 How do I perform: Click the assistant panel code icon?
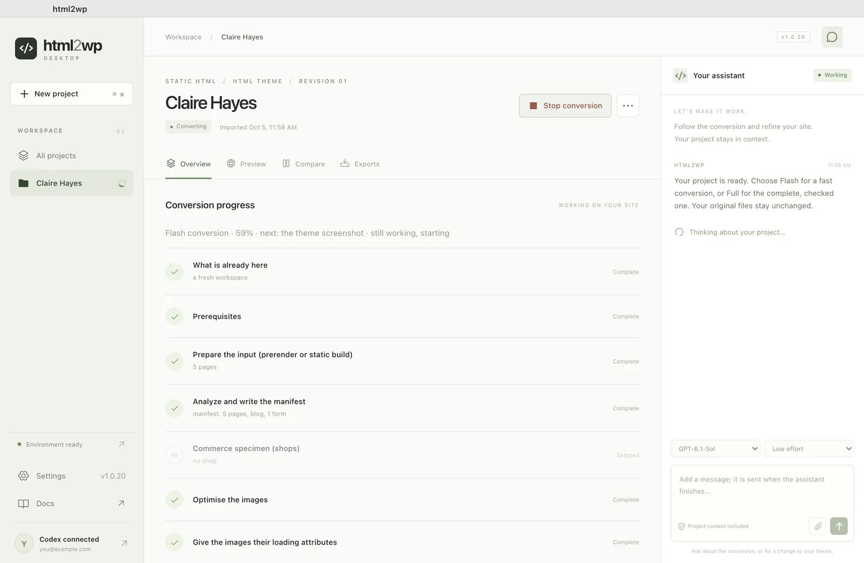click(x=680, y=76)
